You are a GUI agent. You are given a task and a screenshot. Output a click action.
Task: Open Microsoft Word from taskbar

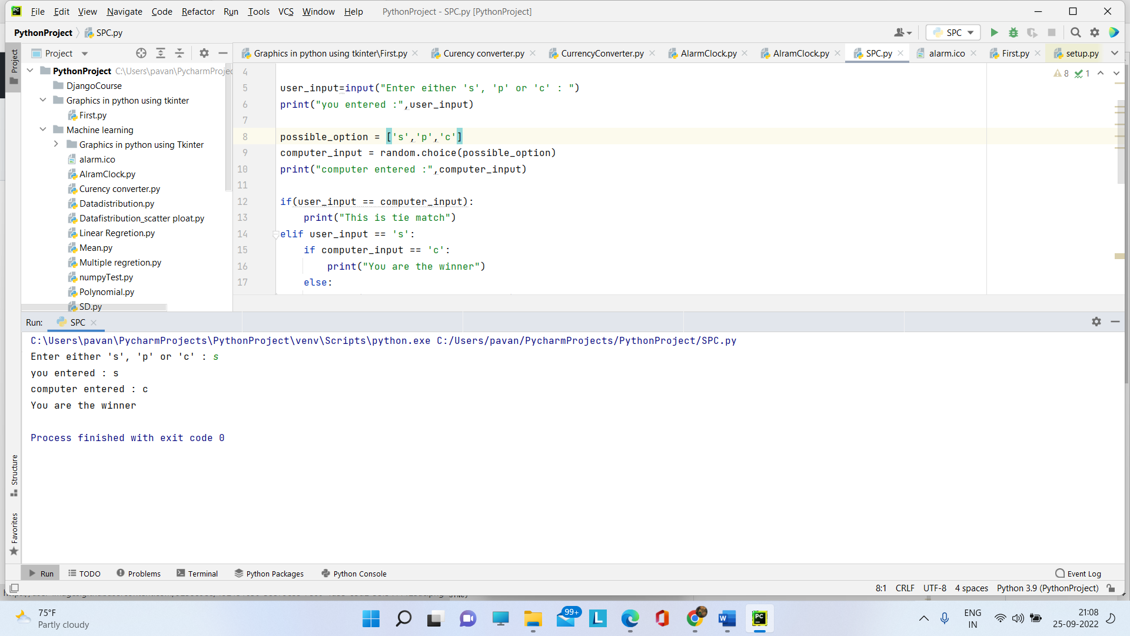click(x=727, y=618)
